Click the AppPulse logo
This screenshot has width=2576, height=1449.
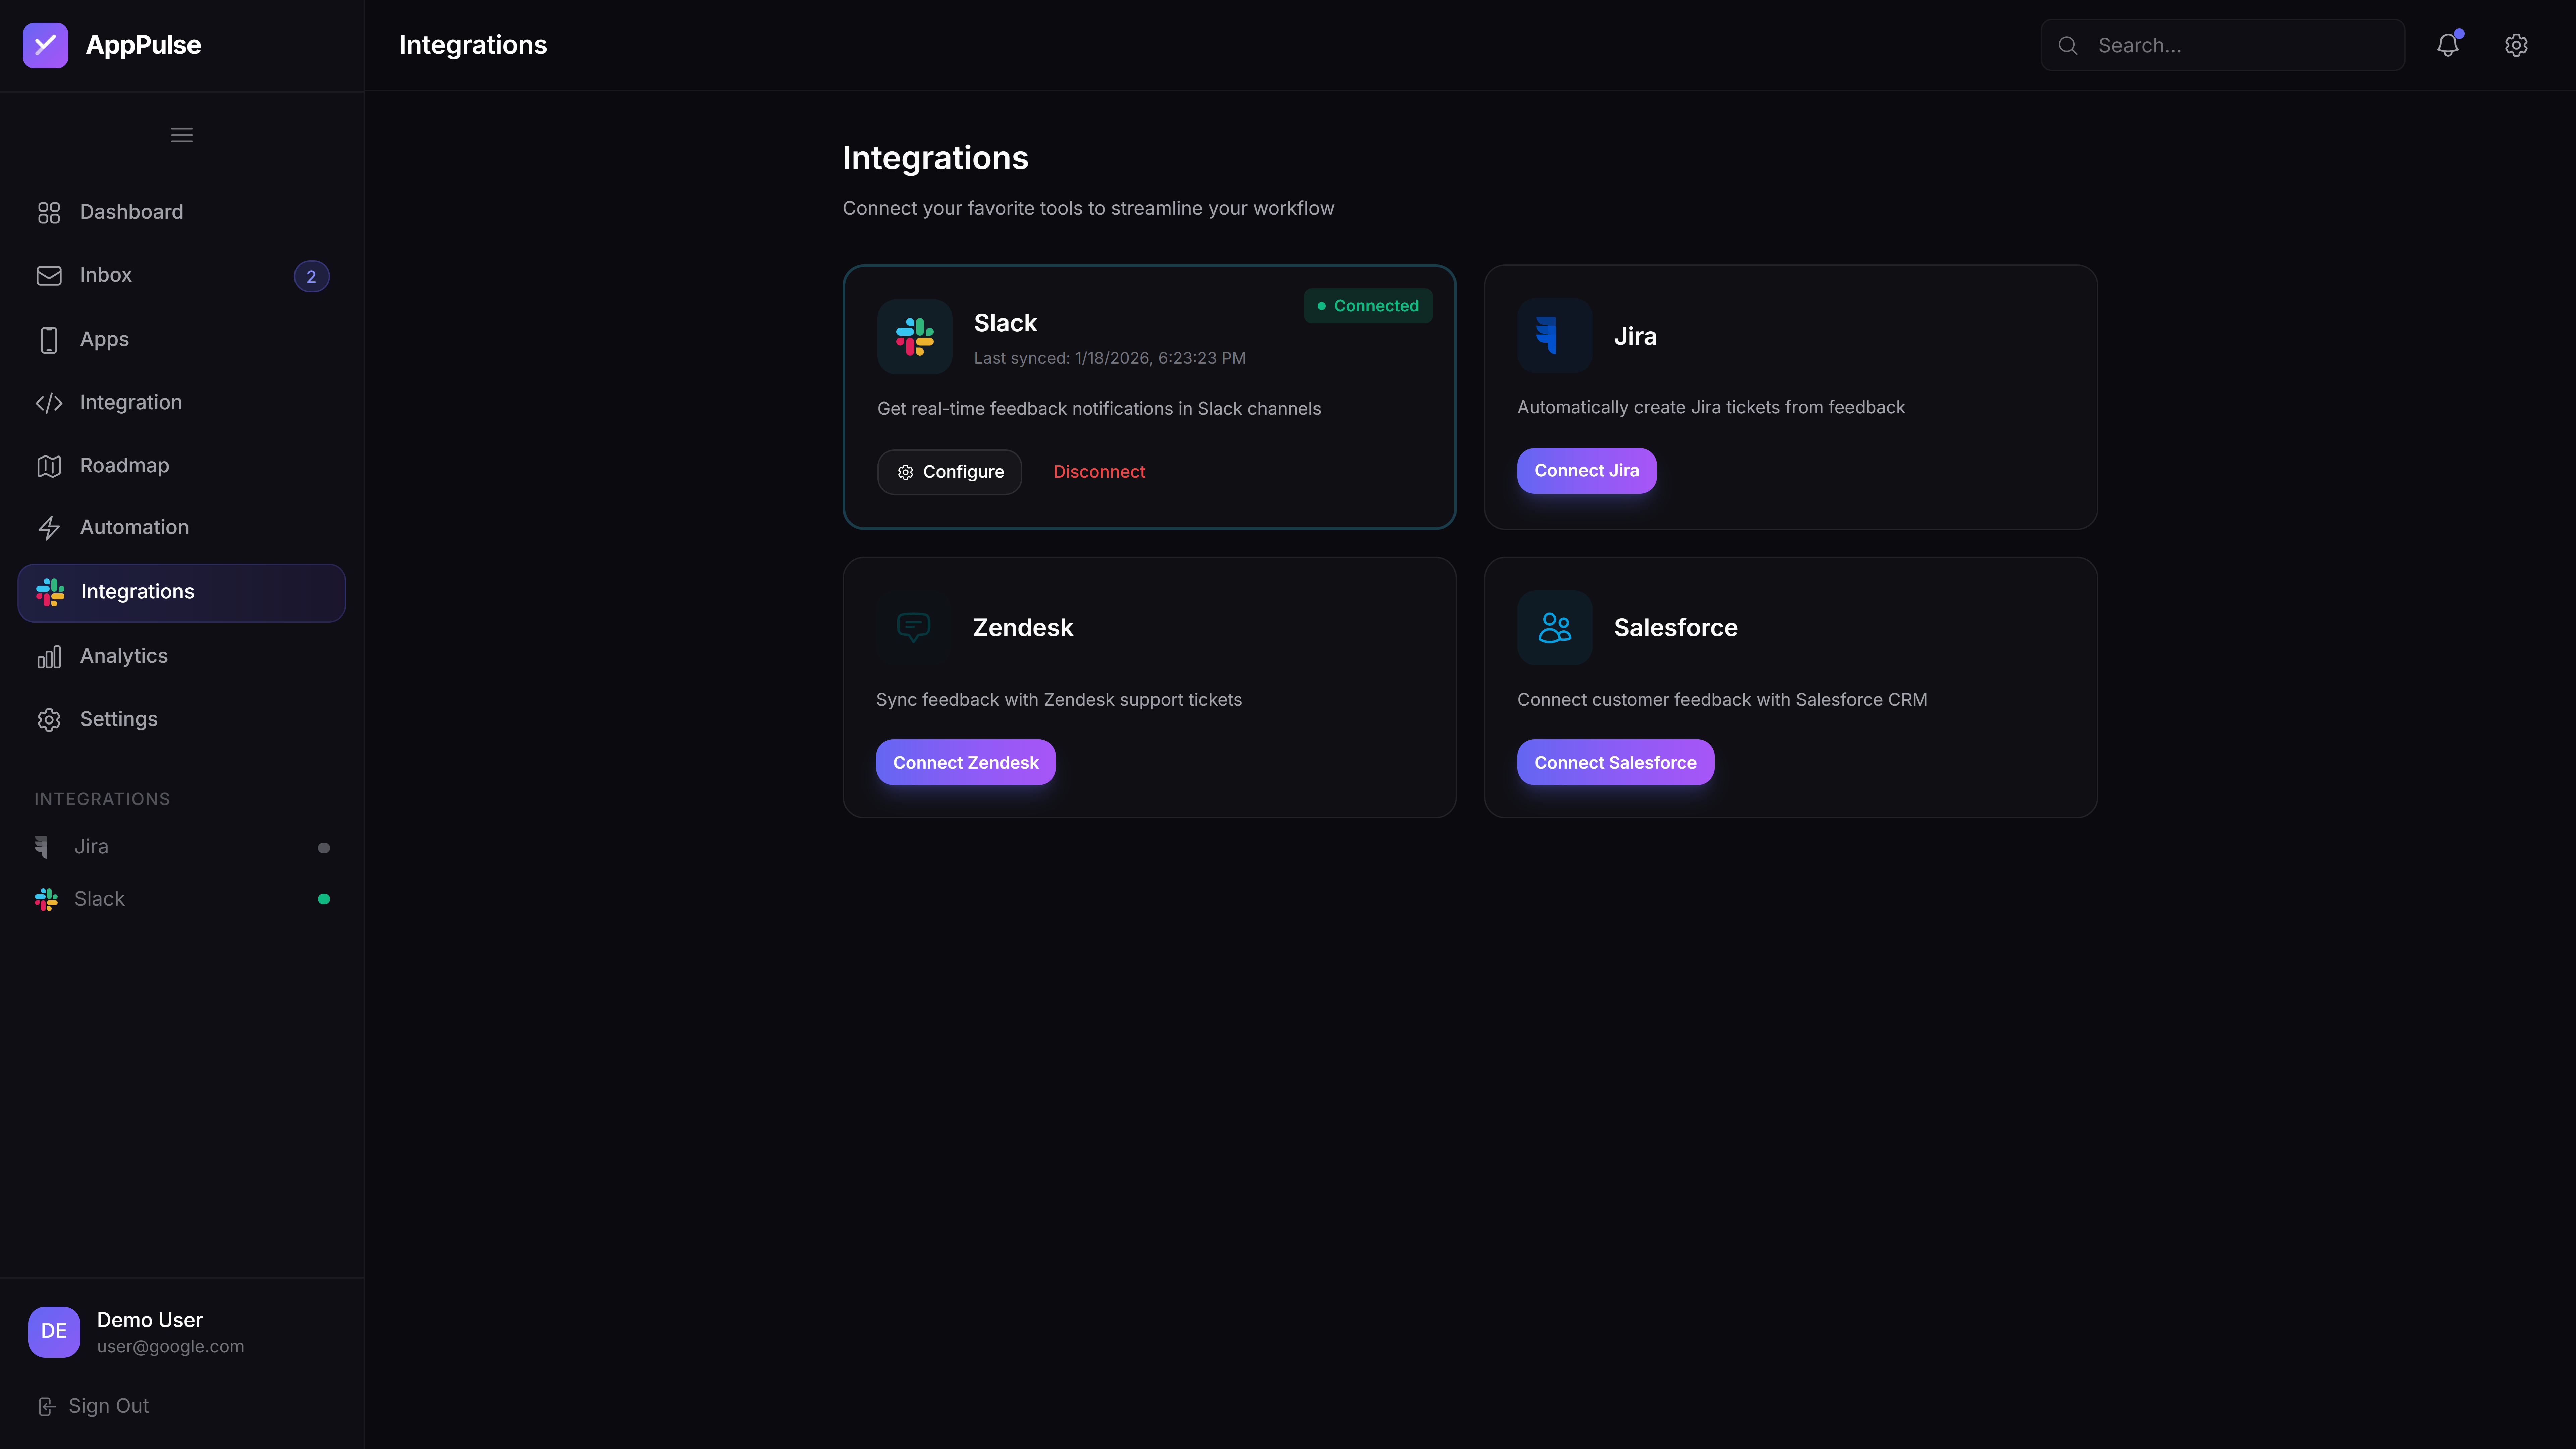[45, 45]
